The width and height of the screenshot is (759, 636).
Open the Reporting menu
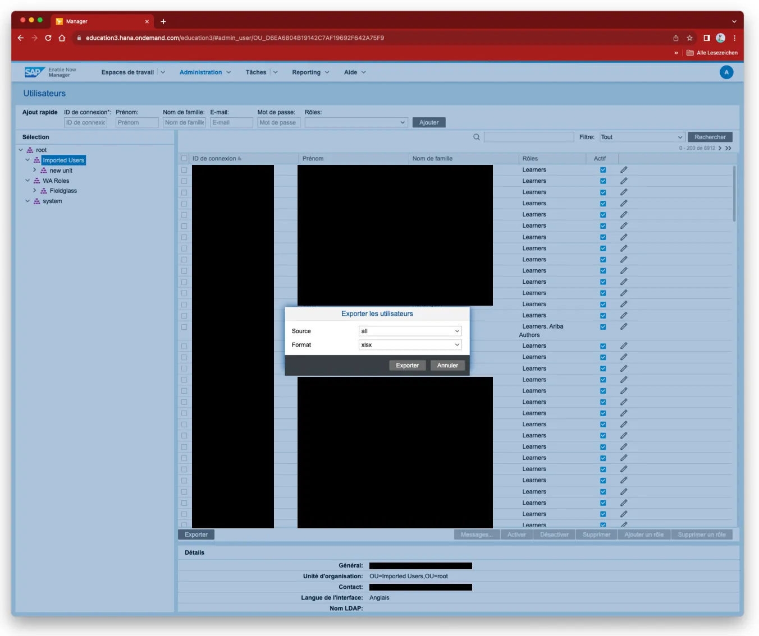pos(310,72)
